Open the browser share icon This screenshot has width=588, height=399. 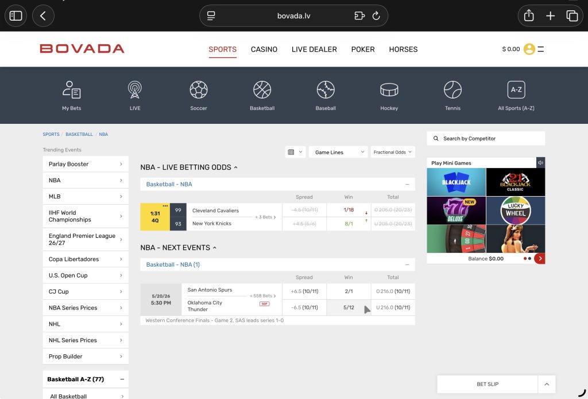[x=529, y=15]
